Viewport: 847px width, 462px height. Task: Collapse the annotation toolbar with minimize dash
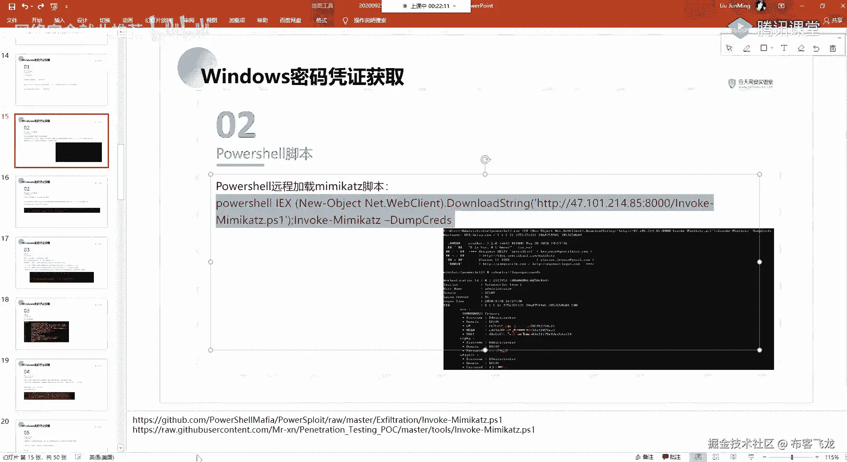pyautogui.click(x=839, y=38)
